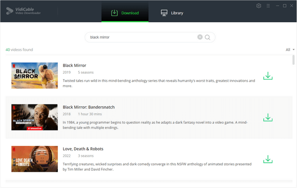The width and height of the screenshot is (297, 188).
Task: Click the '2022' year text
Action: point(66,156)
